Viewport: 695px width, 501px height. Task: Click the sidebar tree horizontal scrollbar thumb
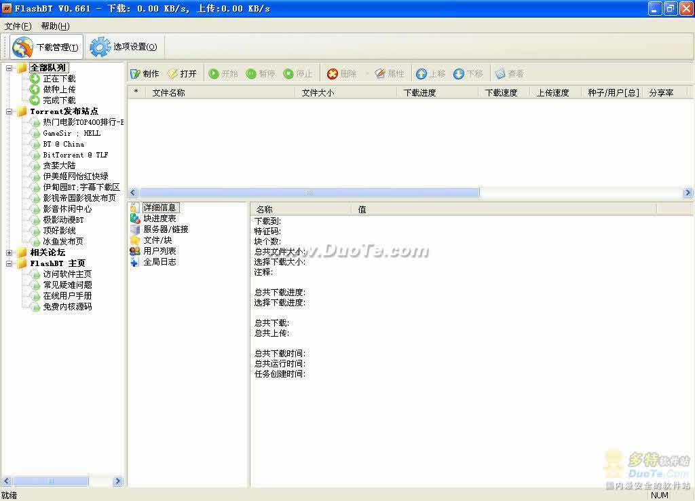(50, 481)
